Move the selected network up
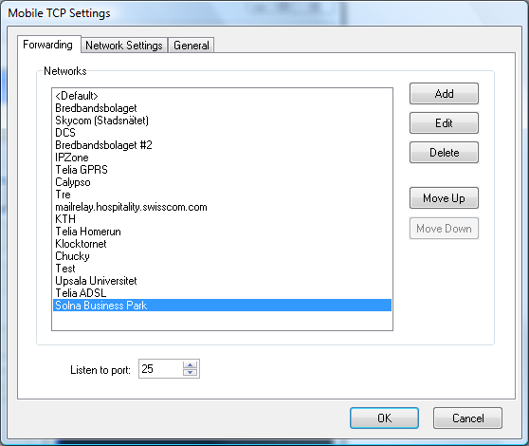The width and height of the screenshot is (529, 446). 444,197
